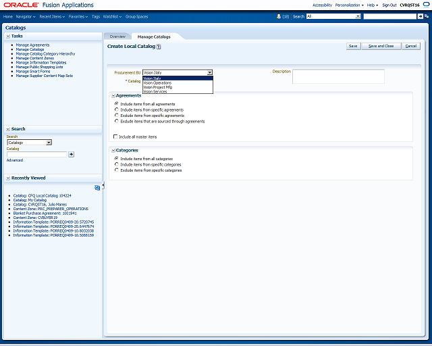Select Include items from all agreements

coord(117,104)
